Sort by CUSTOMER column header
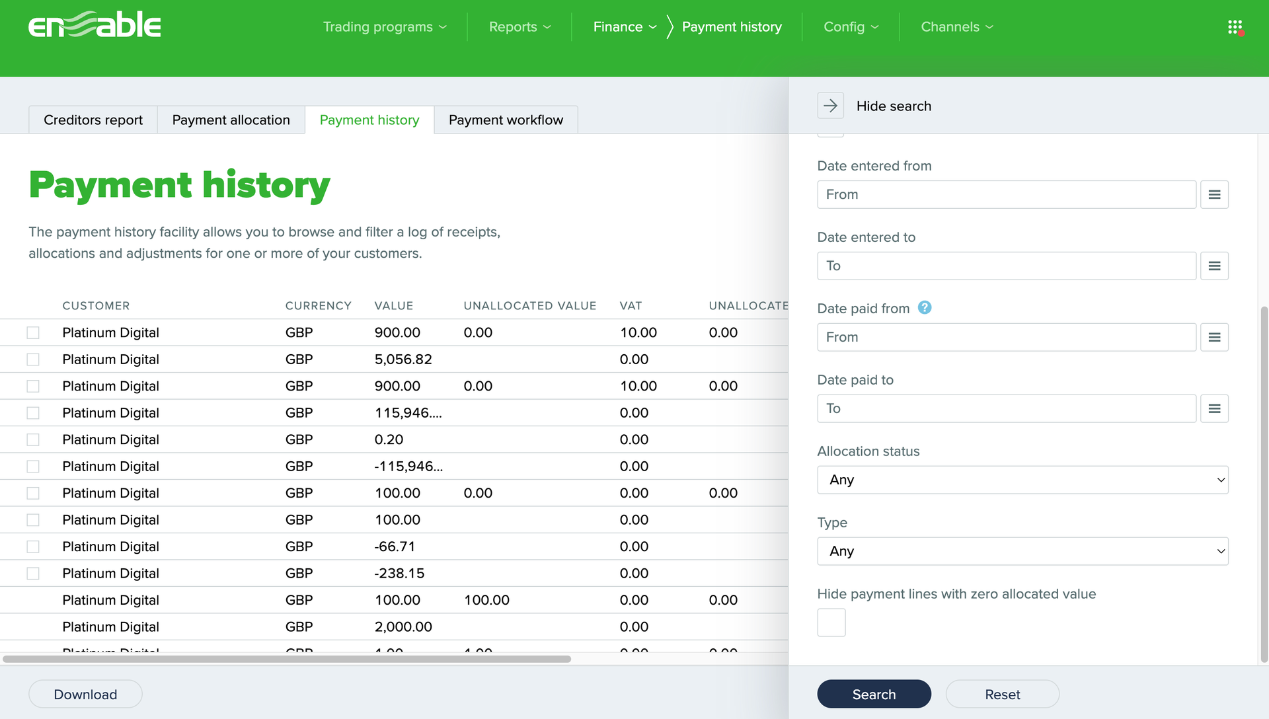This screenshot has height=719, width=1269. pyautogui.click(x=96, y=306)
